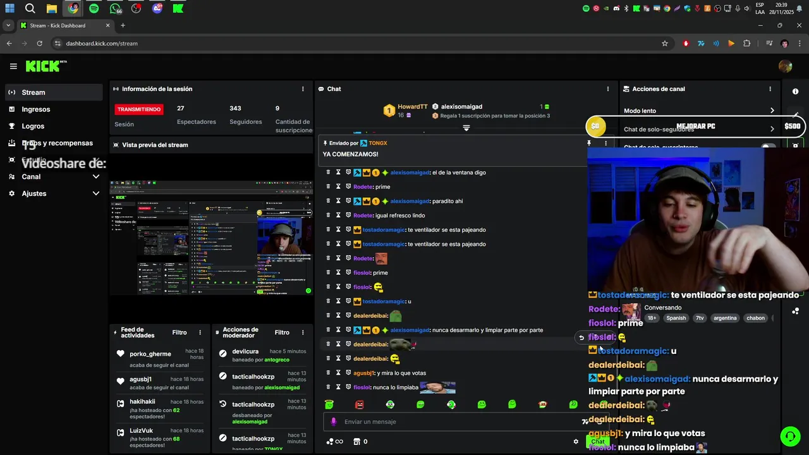The image size is (809, 455).
Task: Open Información de la sesión options menu
Action: click(x=303, y=89)
